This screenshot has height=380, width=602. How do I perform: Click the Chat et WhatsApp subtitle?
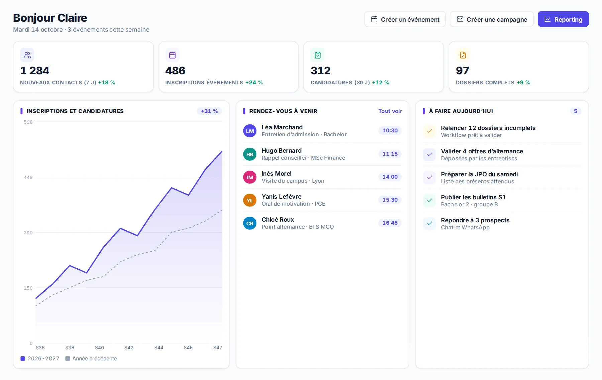(x=465, y=228)
